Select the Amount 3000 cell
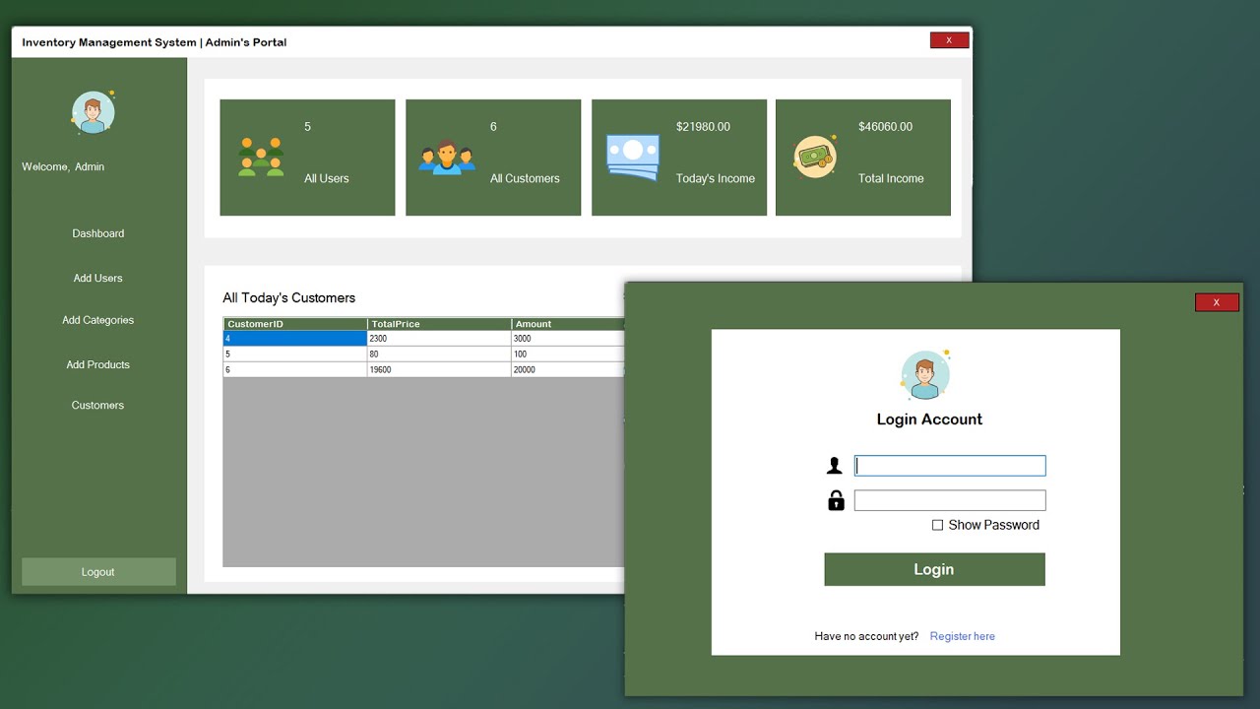The height and width of the screenshot is (709, 1260). tap(568, 339)
